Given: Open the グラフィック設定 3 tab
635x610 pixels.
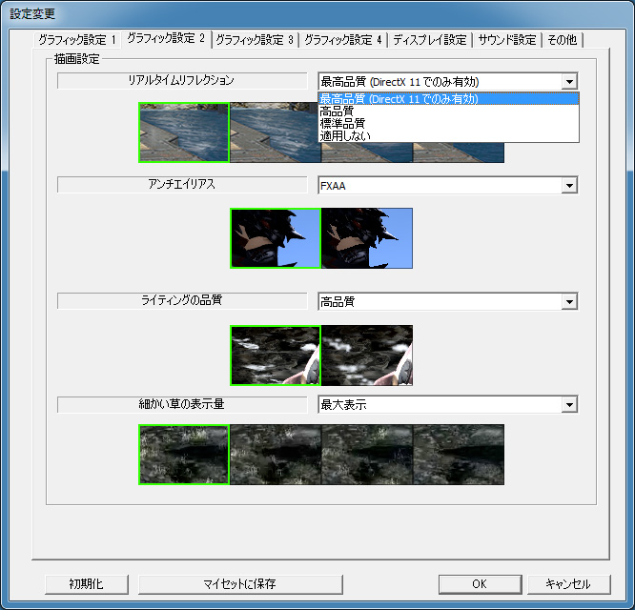Looking at the screenshot, I should (255, 40).
